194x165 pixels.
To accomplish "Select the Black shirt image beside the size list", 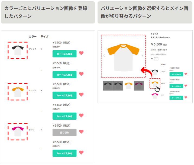I will [17, 50].
